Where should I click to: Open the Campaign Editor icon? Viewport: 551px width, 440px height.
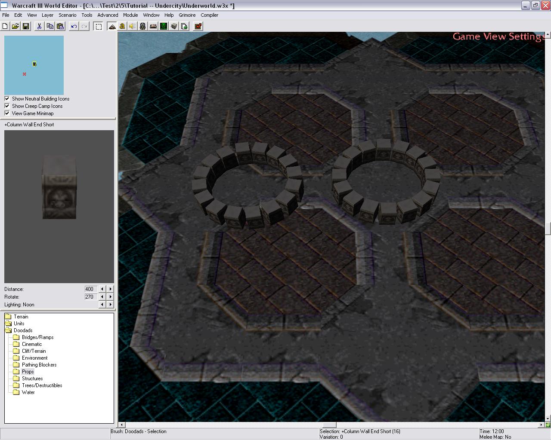coord(153,26)
